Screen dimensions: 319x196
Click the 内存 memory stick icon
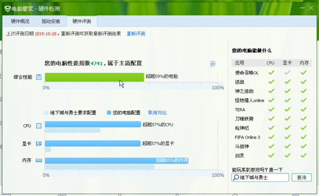click(x=39, y=160)
